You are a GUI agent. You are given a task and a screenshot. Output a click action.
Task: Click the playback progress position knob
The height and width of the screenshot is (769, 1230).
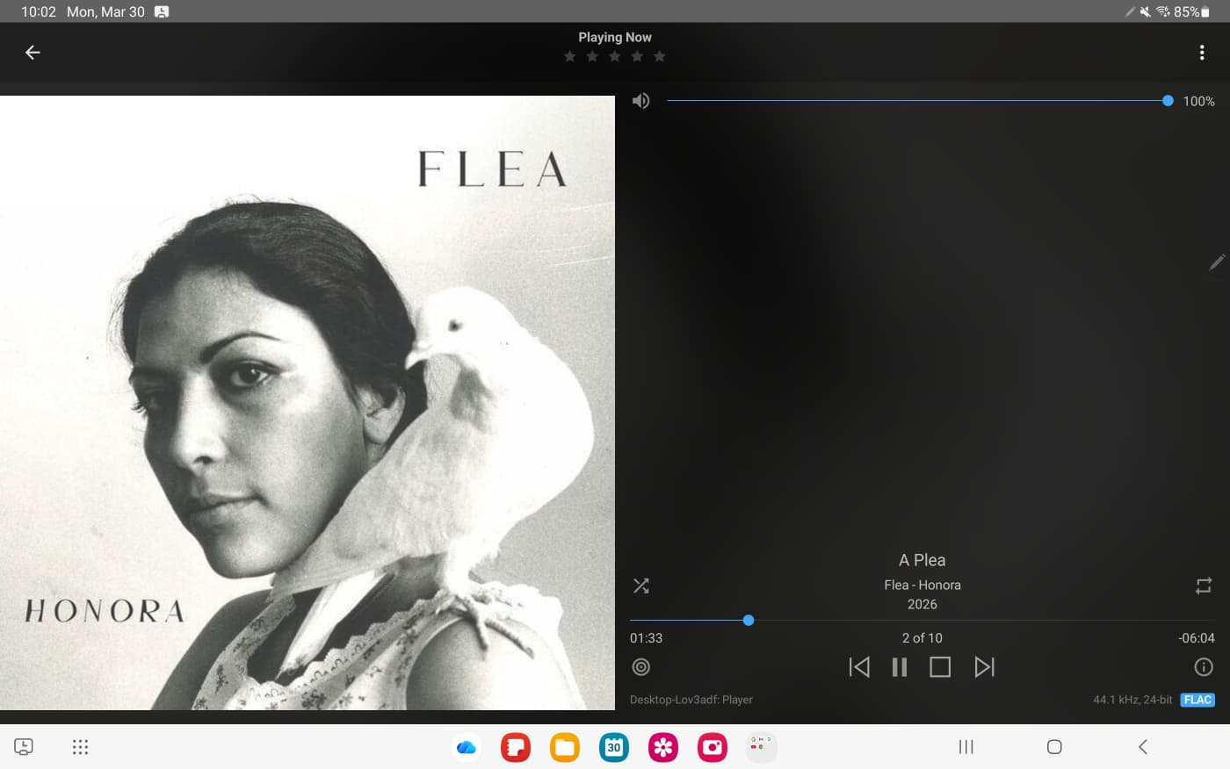[x=749, y=621]
